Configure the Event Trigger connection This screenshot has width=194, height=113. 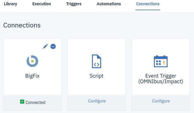161,101
